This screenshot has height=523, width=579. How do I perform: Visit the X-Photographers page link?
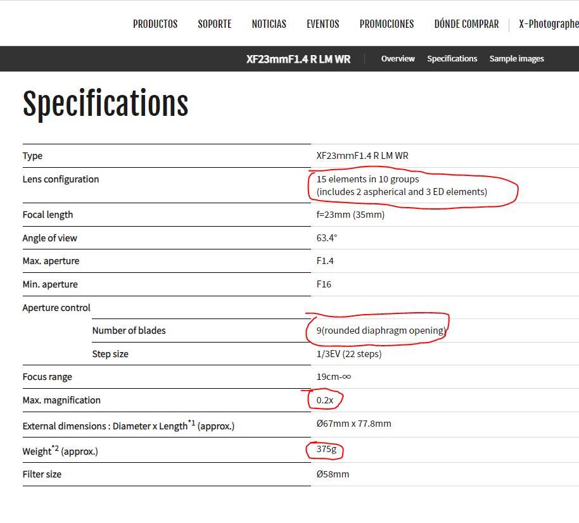[549, 24]
